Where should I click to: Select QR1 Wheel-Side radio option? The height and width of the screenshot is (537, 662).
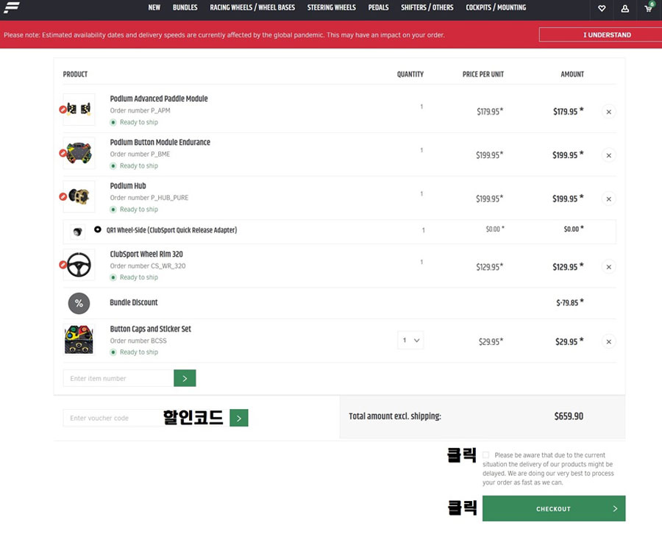click(98, 230)
